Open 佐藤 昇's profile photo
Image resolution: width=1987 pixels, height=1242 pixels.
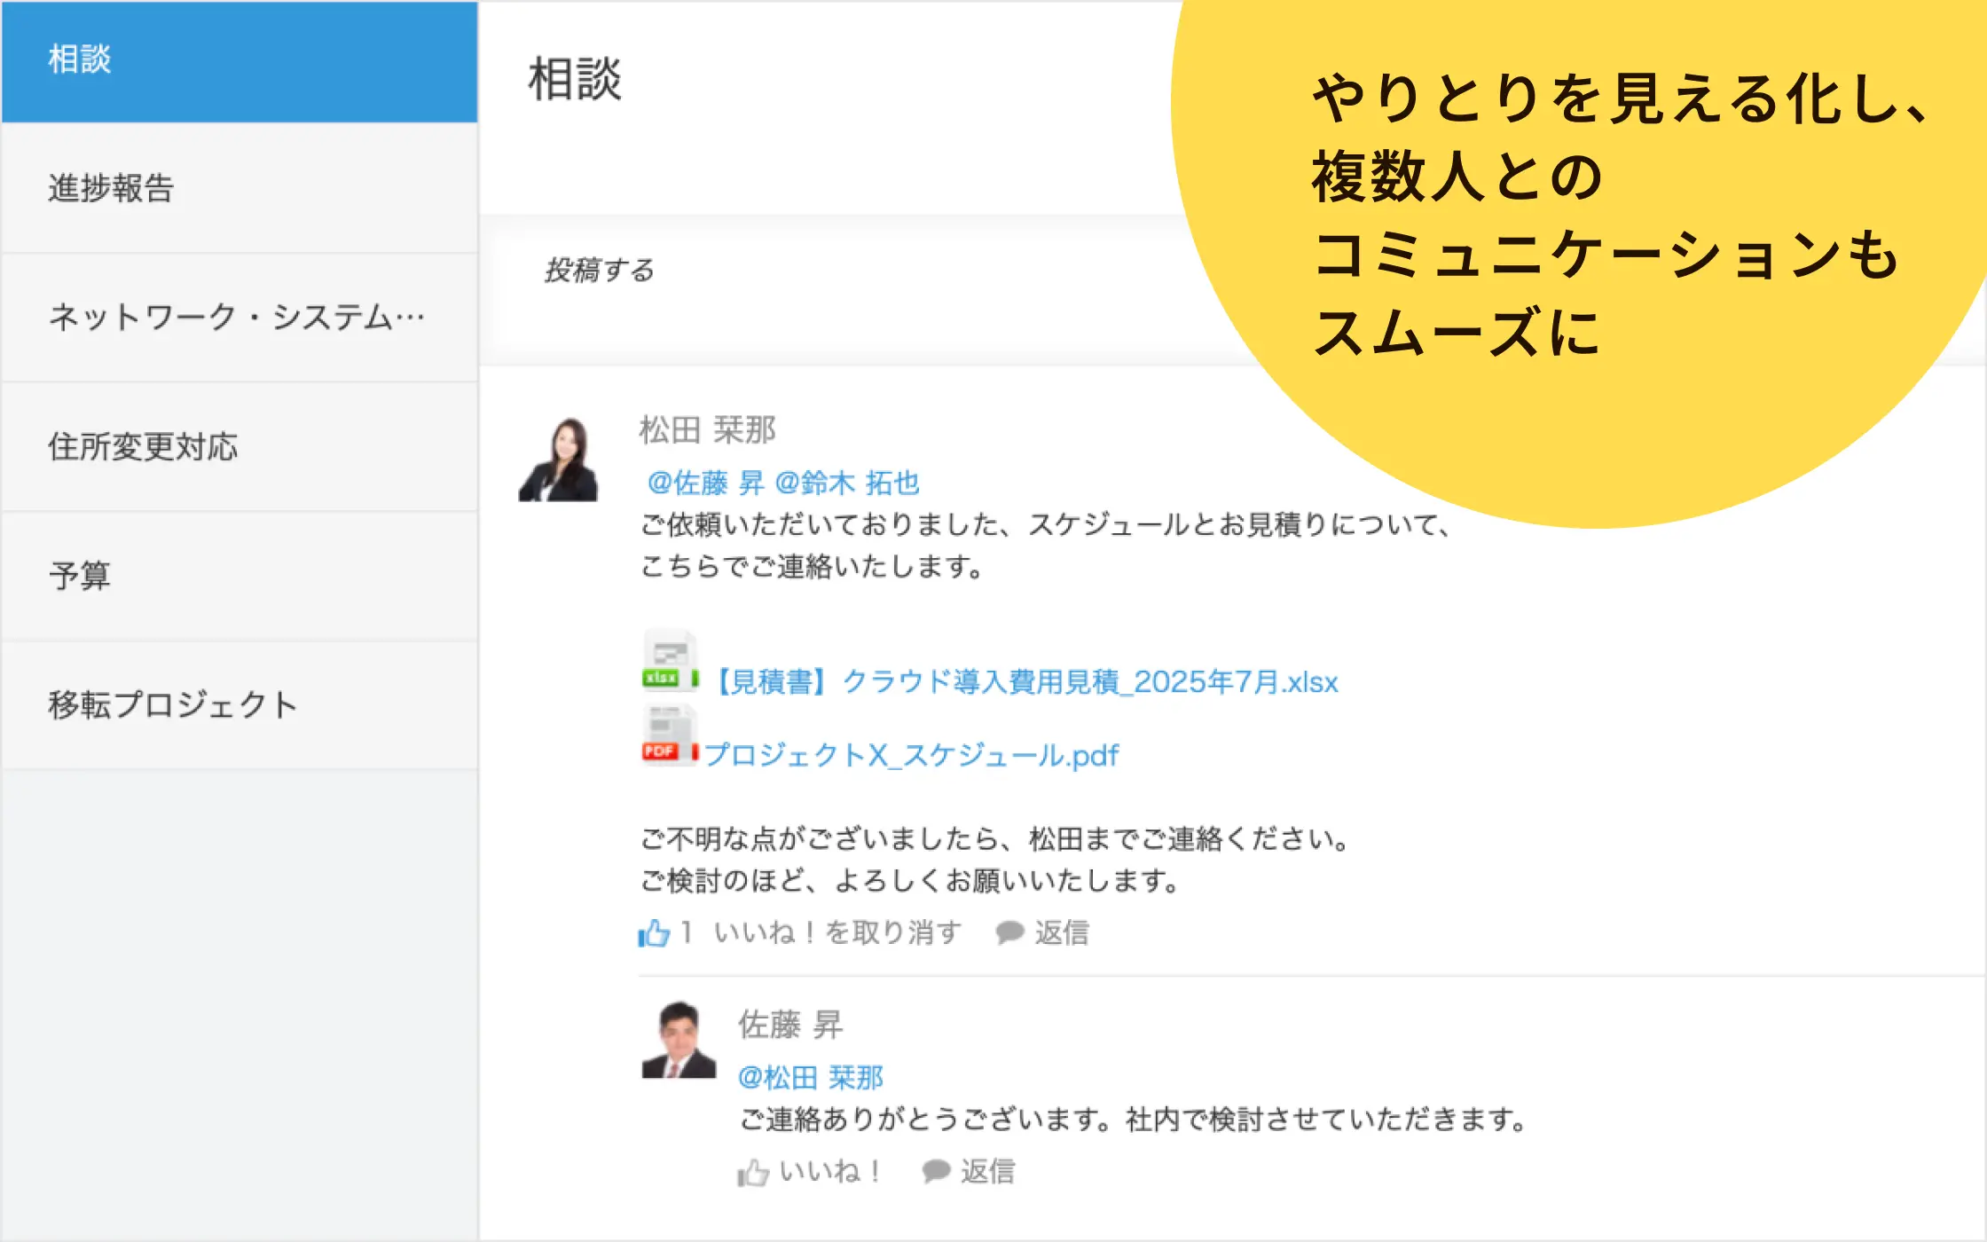click(679, 1040)
